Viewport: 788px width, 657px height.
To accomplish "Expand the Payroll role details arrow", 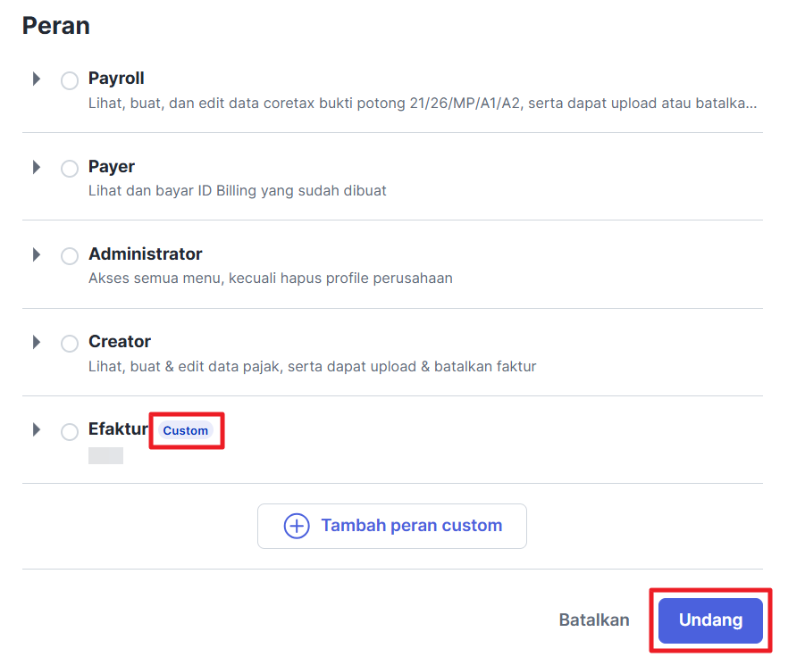I will click(x=37, y=79).
